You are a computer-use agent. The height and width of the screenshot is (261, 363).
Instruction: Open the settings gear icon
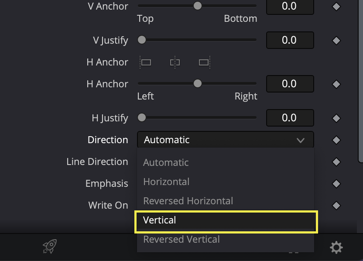pos(336,247)
